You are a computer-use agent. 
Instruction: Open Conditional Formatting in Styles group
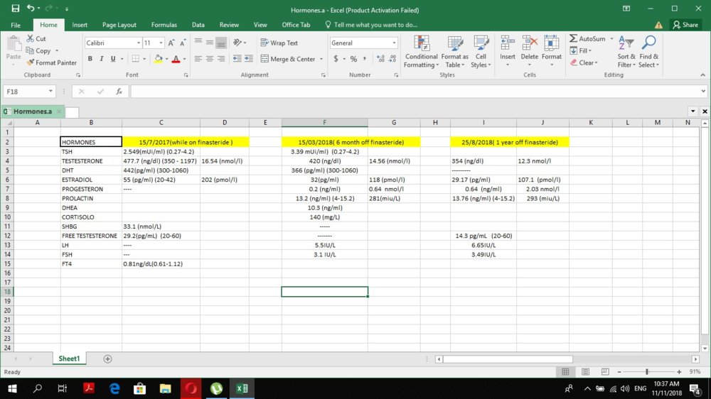[x=421, y=51]
